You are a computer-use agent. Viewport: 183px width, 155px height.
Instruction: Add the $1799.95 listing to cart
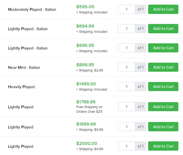pos(163,107)
